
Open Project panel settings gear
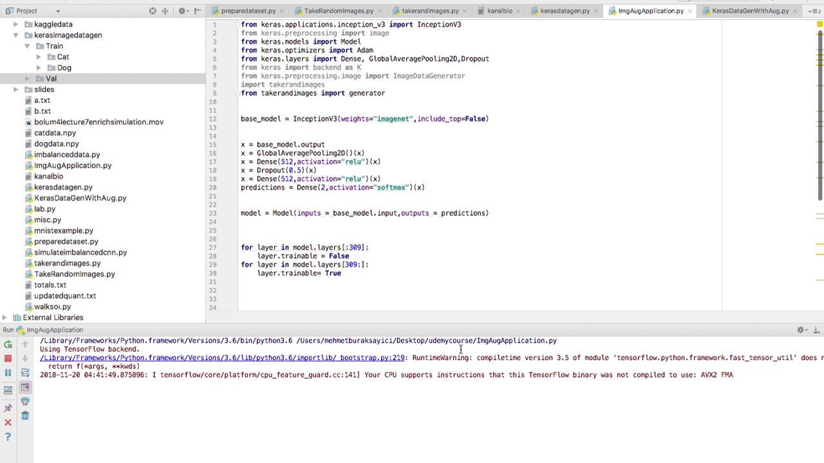pos(182,11)
